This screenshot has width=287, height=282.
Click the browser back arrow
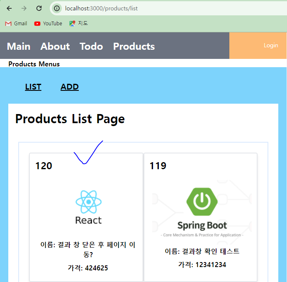tap(9, 8)
